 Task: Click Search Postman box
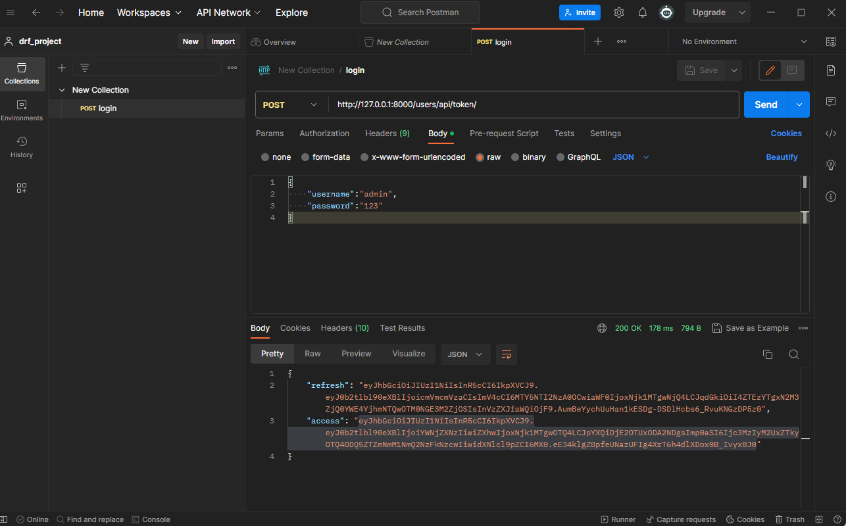click(420, 12)
